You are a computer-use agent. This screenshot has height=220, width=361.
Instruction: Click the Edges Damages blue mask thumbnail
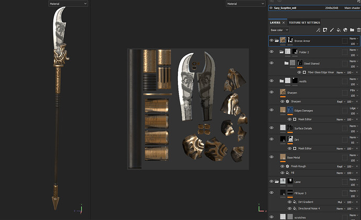(290, 110)
